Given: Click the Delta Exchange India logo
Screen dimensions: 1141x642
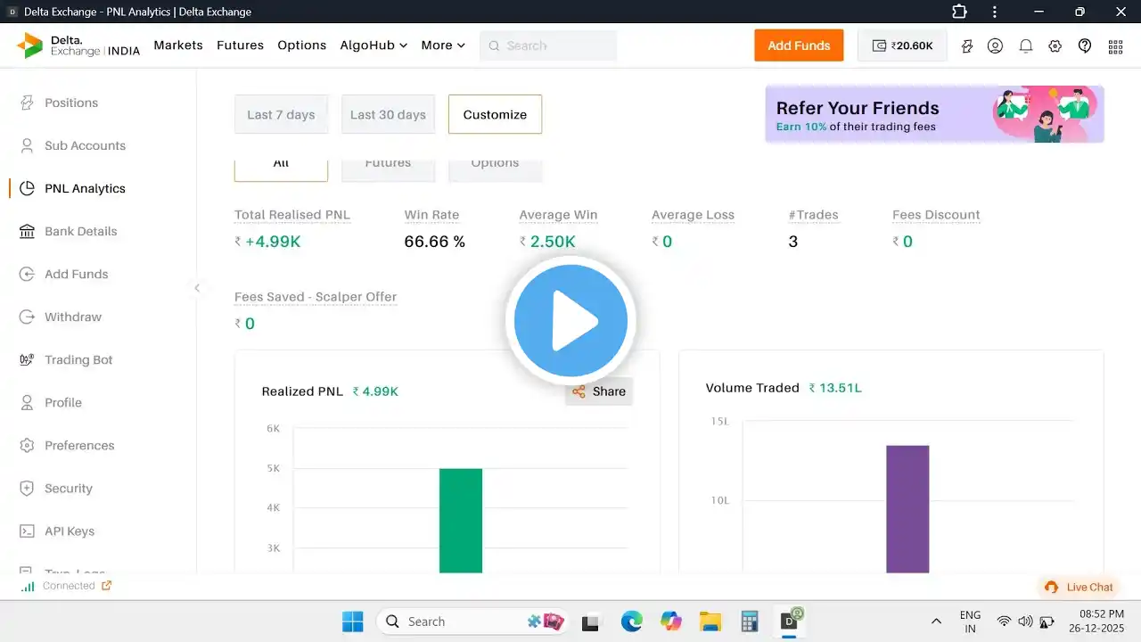Looking at the screenshot, I should 78,45.
